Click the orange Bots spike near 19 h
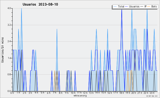This screenshot has height=98, width=160. [x=128, y=71]
